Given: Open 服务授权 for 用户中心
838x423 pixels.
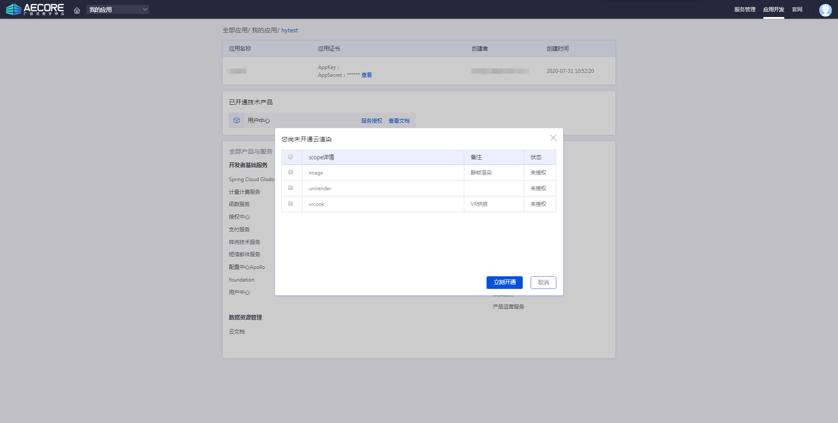Looking at the screenshot, I should pyautogui.click(x=371, y=121).
